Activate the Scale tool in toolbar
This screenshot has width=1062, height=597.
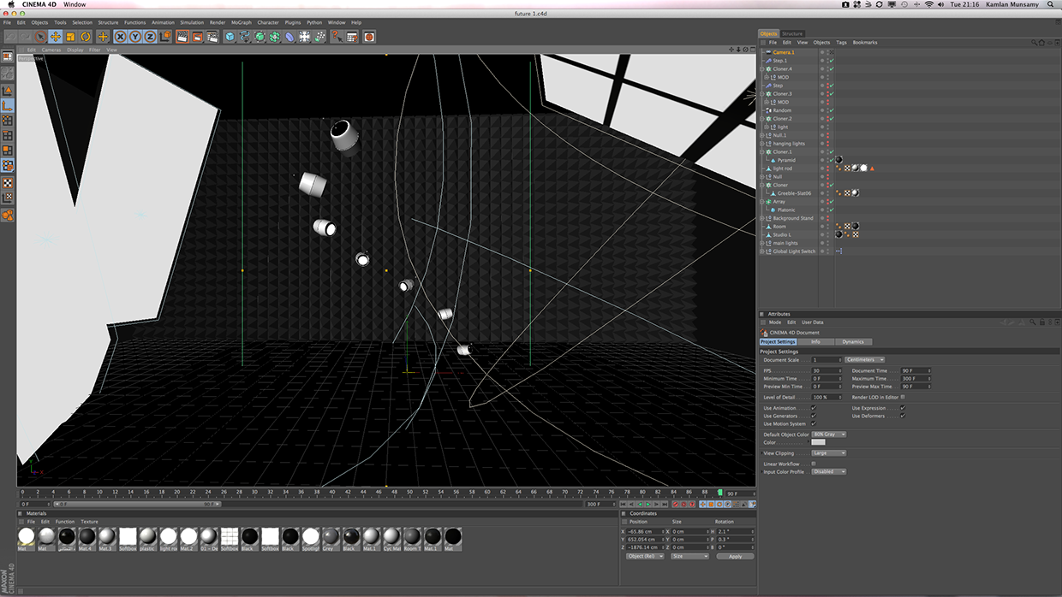[70, 37]
